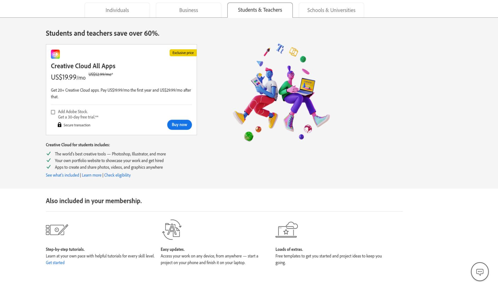The height and width of the screenshot is (282, 498).
Task: Open the See what's included link
Action: [x=62, y=175]
